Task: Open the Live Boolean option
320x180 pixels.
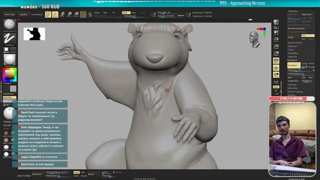Action: pos(37,14)
